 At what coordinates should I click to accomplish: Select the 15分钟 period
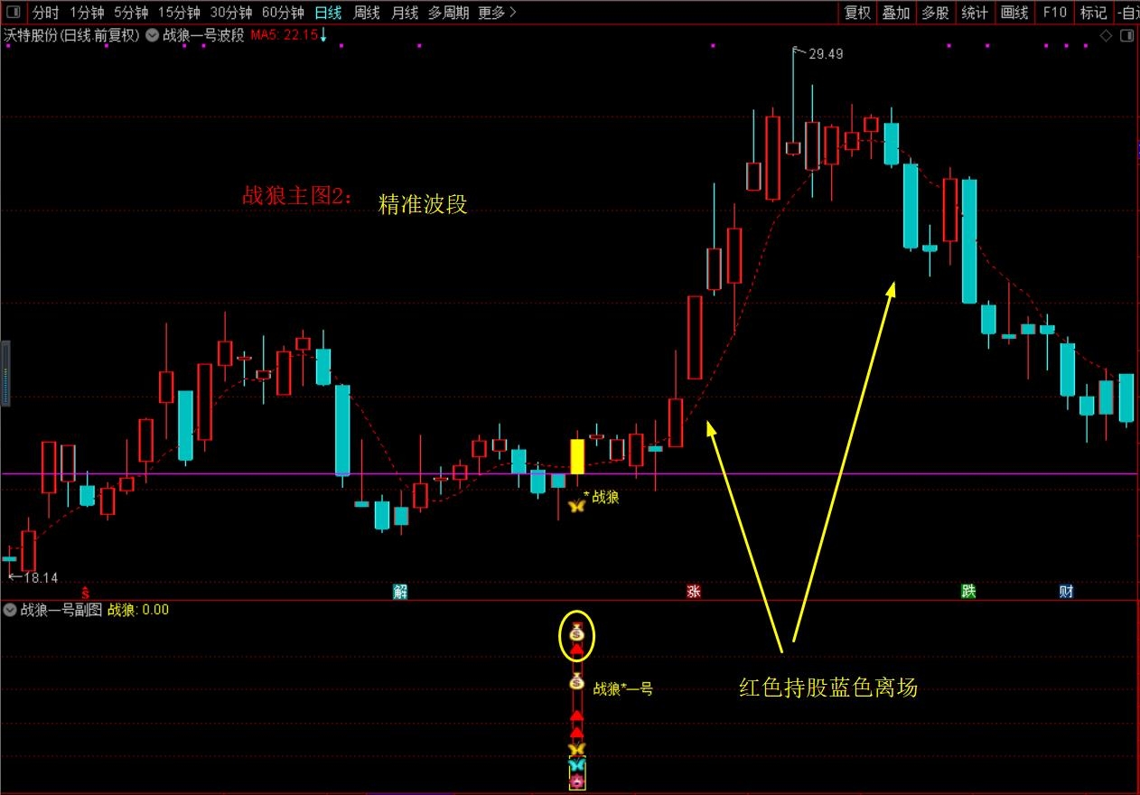[179, 13]
